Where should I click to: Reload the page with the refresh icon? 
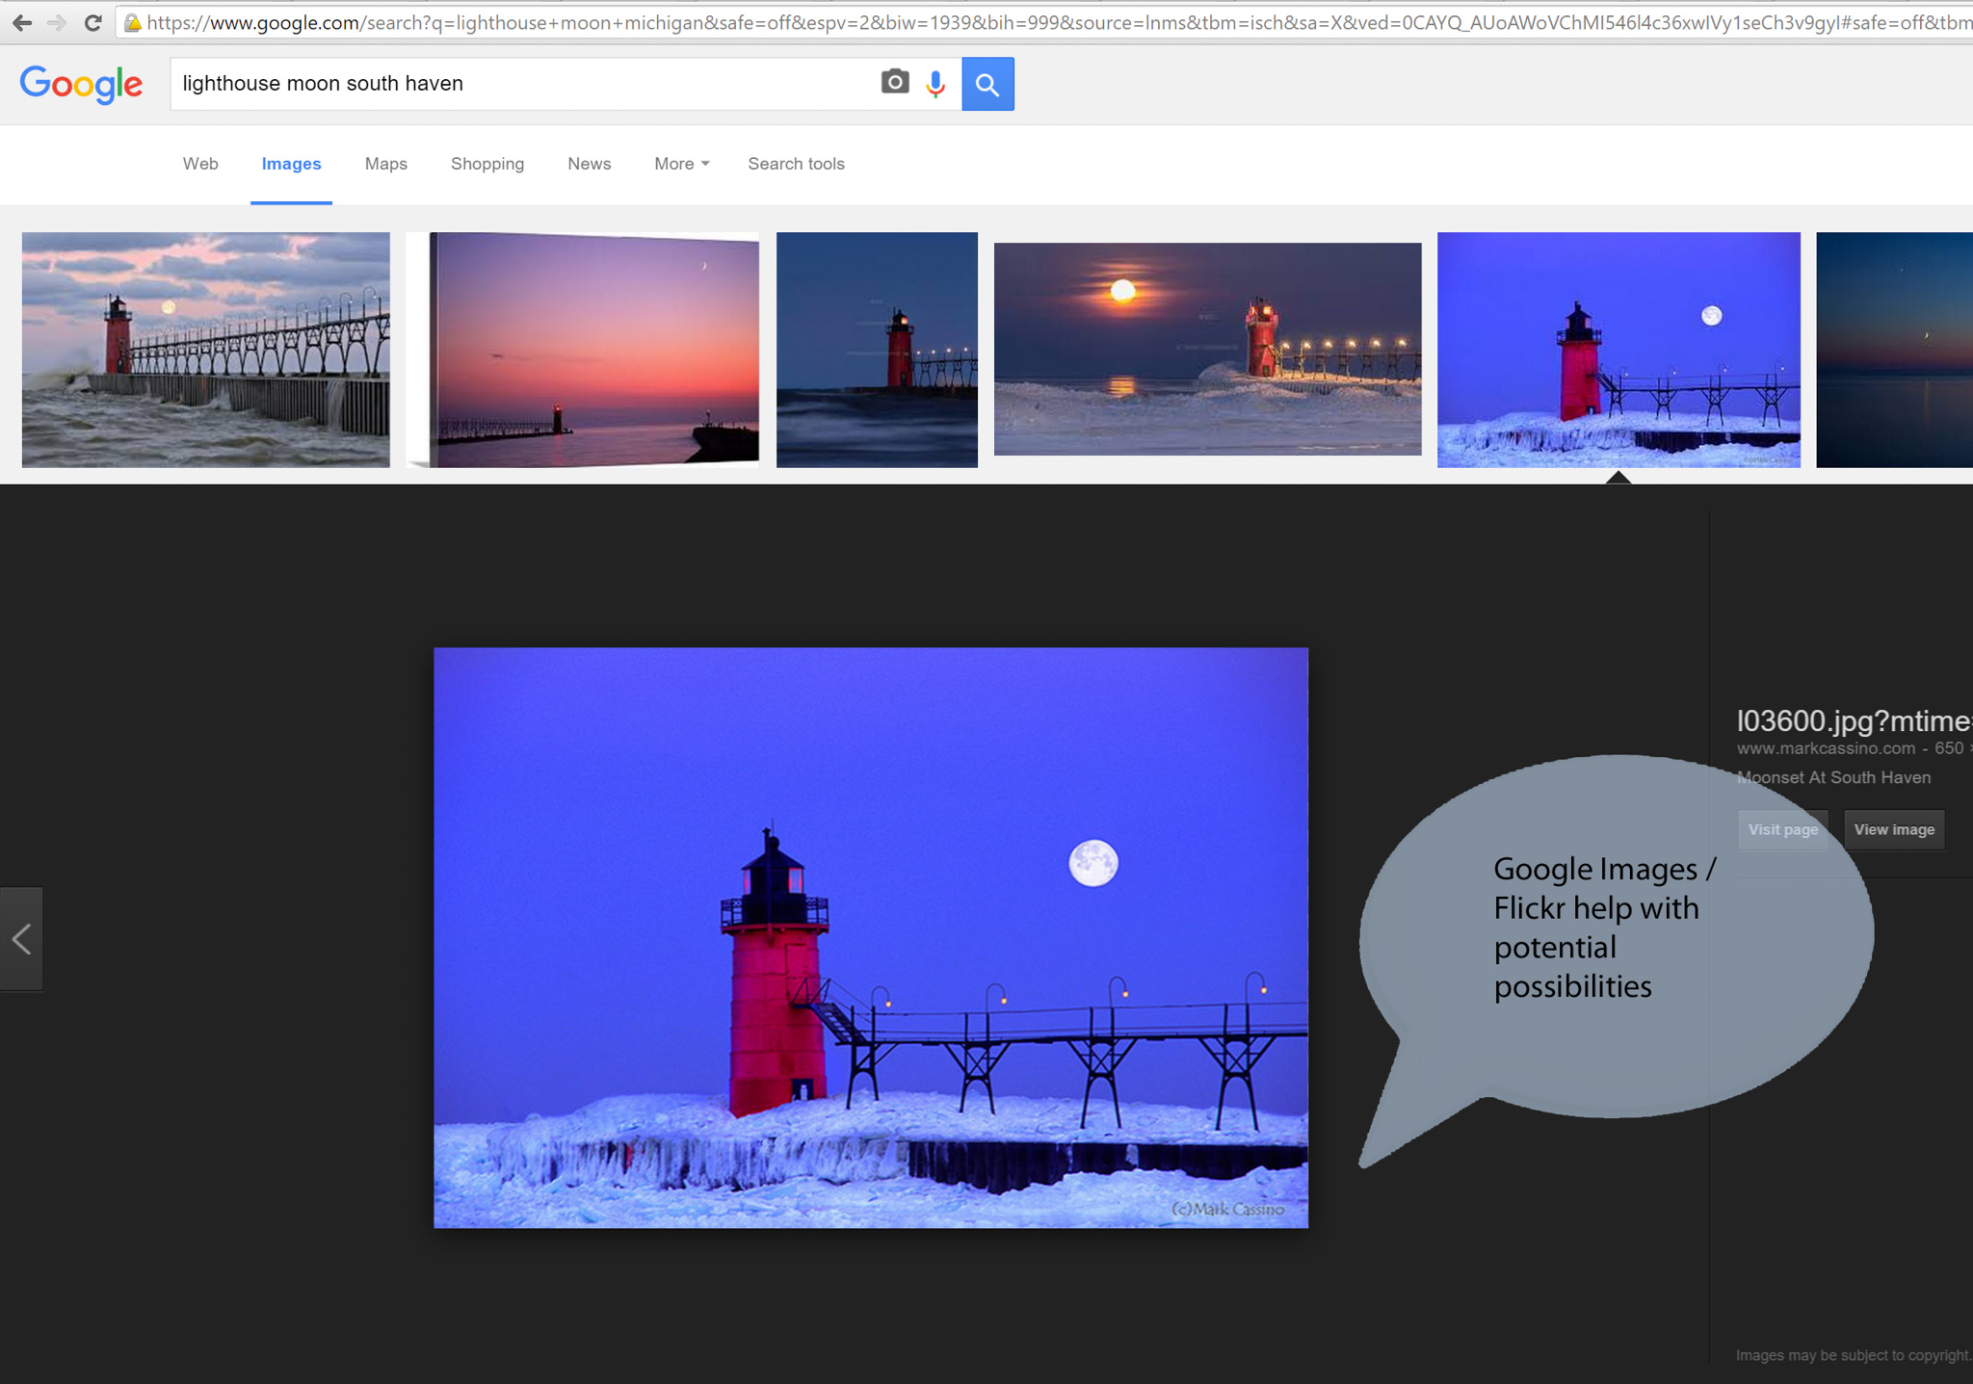click(x=93, y=22)
